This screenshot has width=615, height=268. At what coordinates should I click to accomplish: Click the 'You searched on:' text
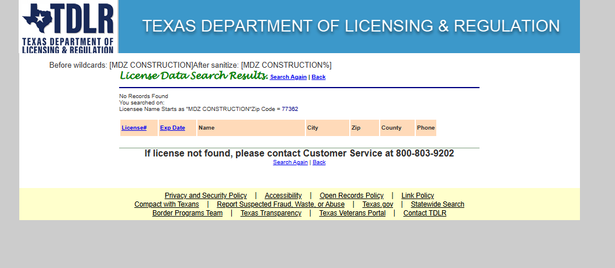(142, 102)
